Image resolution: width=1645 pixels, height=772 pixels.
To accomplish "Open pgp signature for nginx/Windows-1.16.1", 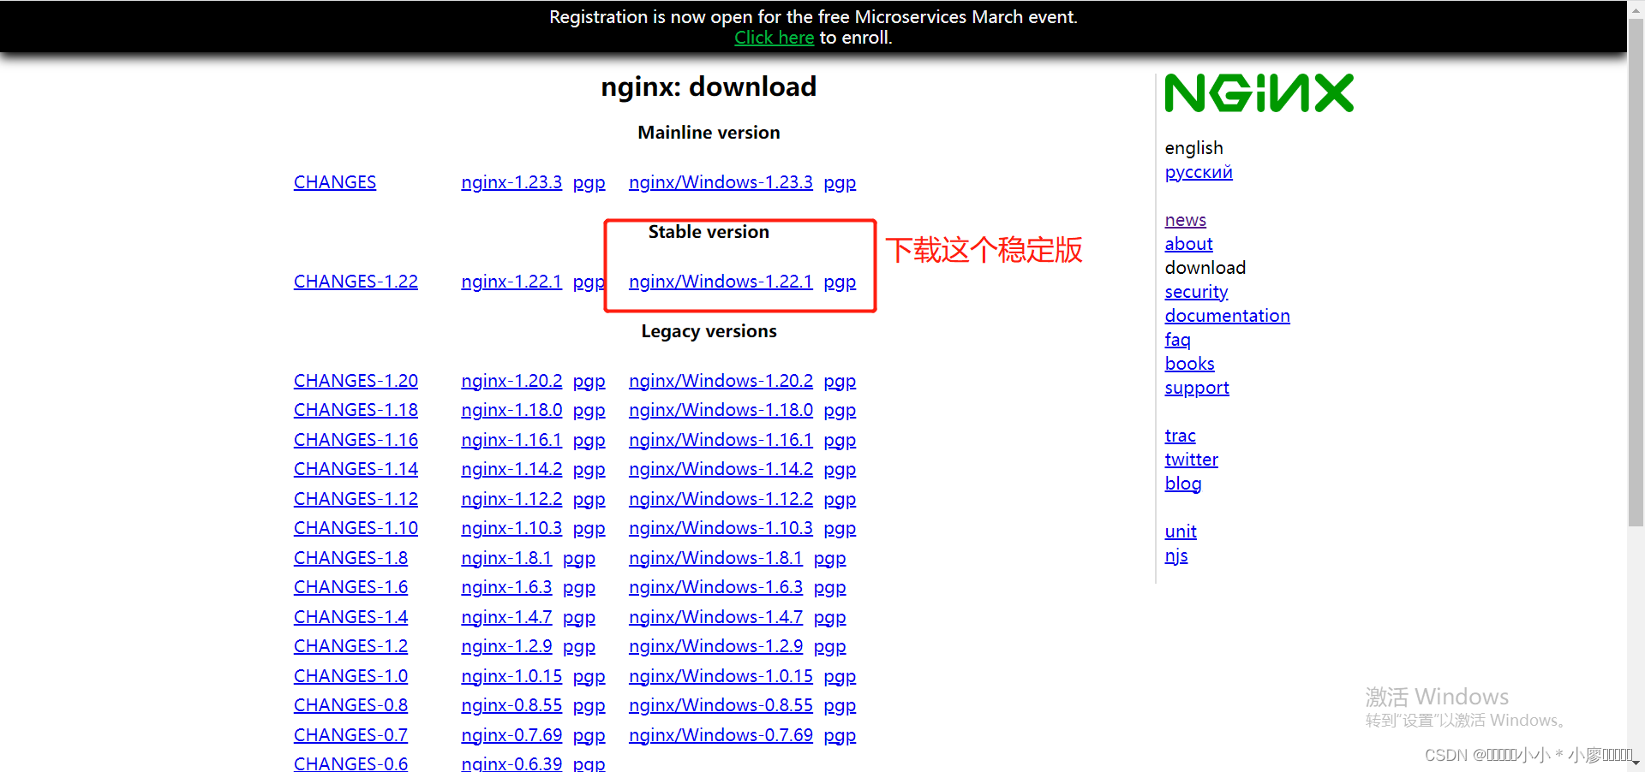I will point(840,441).
